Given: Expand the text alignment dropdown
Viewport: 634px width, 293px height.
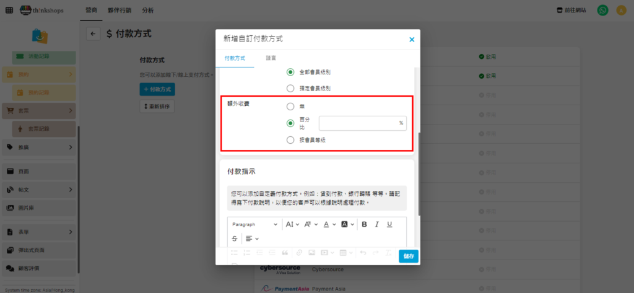Looking at the screenshot, I should click(x=251, y=238).
